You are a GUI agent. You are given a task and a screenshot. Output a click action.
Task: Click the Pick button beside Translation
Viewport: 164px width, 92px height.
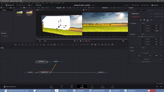point(143,23)
